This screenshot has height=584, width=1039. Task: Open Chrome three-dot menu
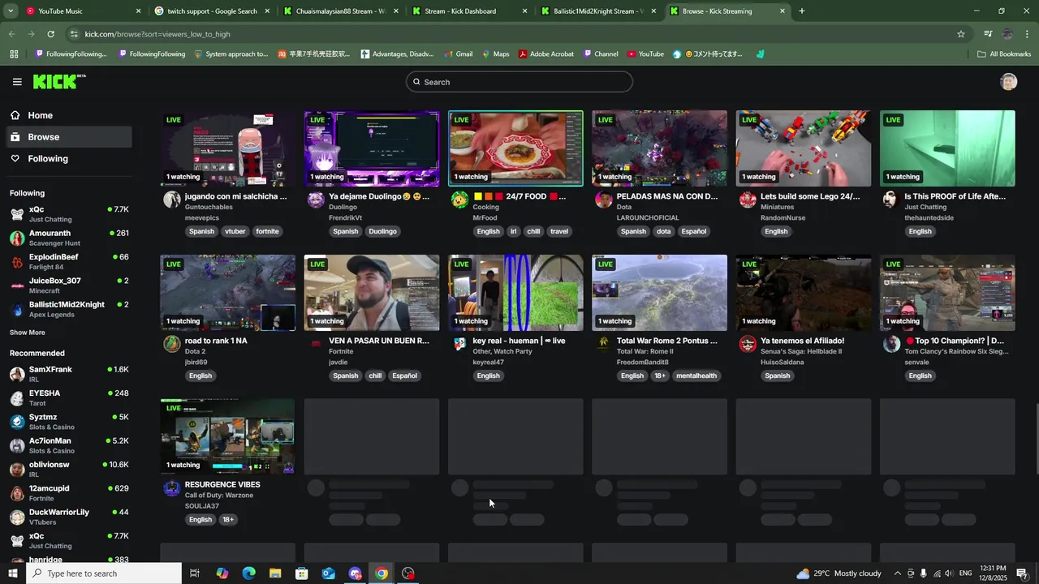click(x=1028, y=34)
